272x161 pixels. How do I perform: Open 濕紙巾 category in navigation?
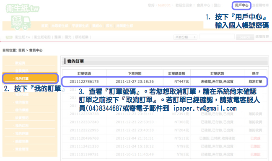click(97, 26)
